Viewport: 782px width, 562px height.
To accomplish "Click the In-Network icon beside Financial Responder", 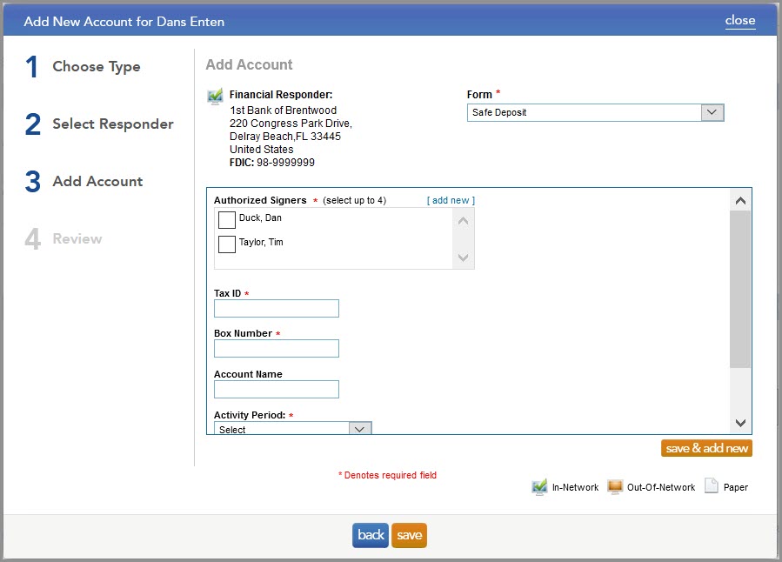I will (x=215, y=96).
